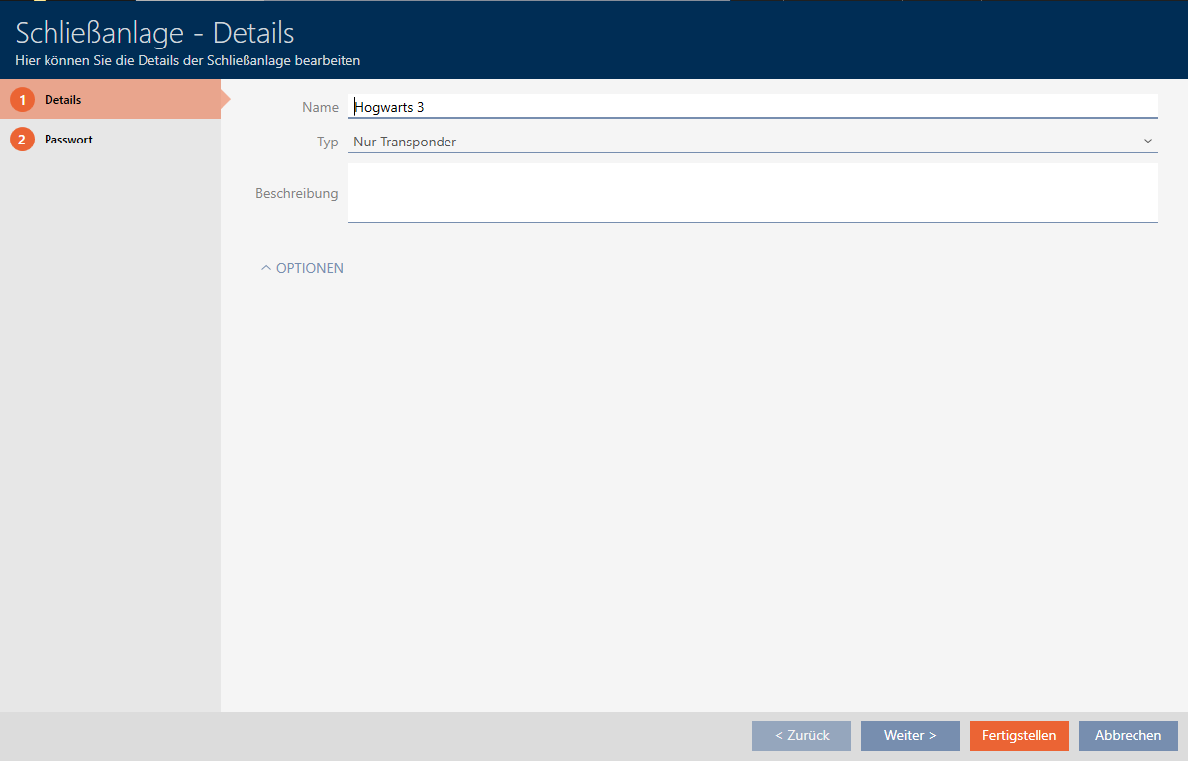Click the Beschreibung field label
1188x761 pixels.
tap(296, 193)
